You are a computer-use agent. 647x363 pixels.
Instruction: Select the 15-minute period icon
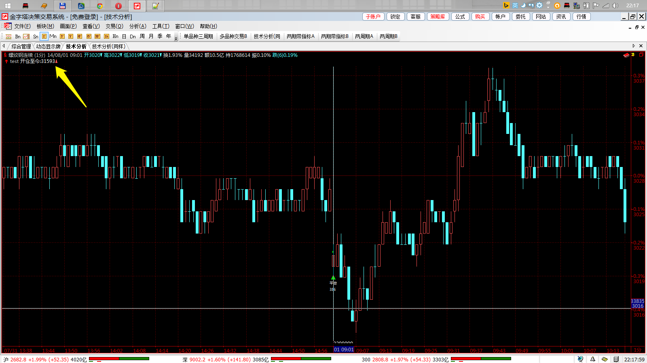coord(89,36)
